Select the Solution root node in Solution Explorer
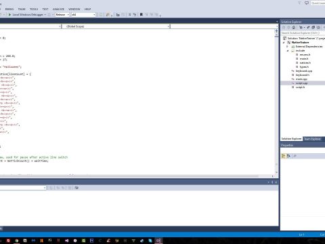Viewport: 325px width, 244px height. pyautogui.click(x=304, y=39)
